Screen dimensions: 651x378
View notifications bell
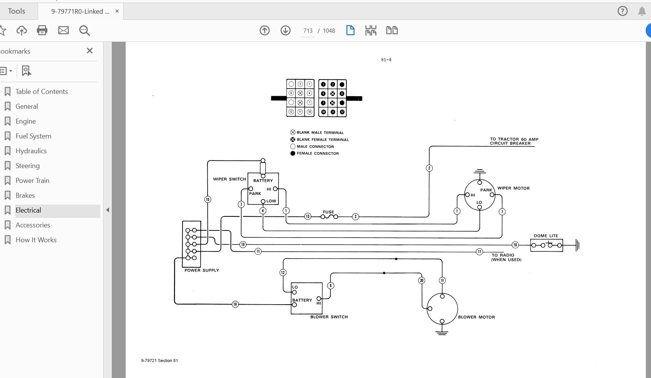coord(642,11)
